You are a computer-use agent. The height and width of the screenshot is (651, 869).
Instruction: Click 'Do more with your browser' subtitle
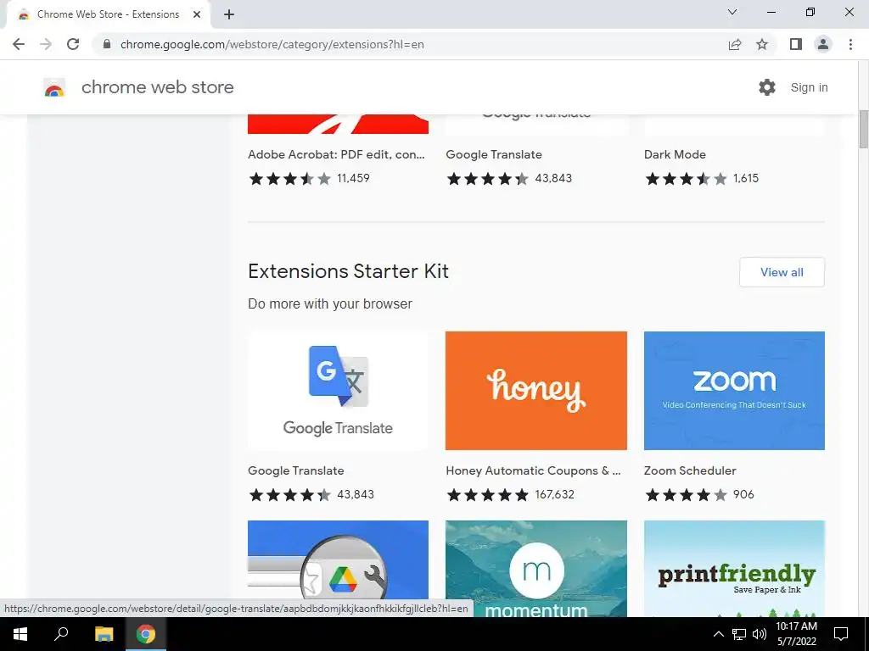(330, 304)
